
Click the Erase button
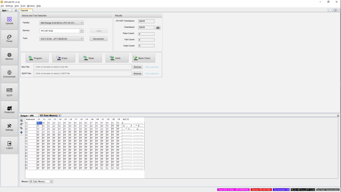tap(64, 58)
